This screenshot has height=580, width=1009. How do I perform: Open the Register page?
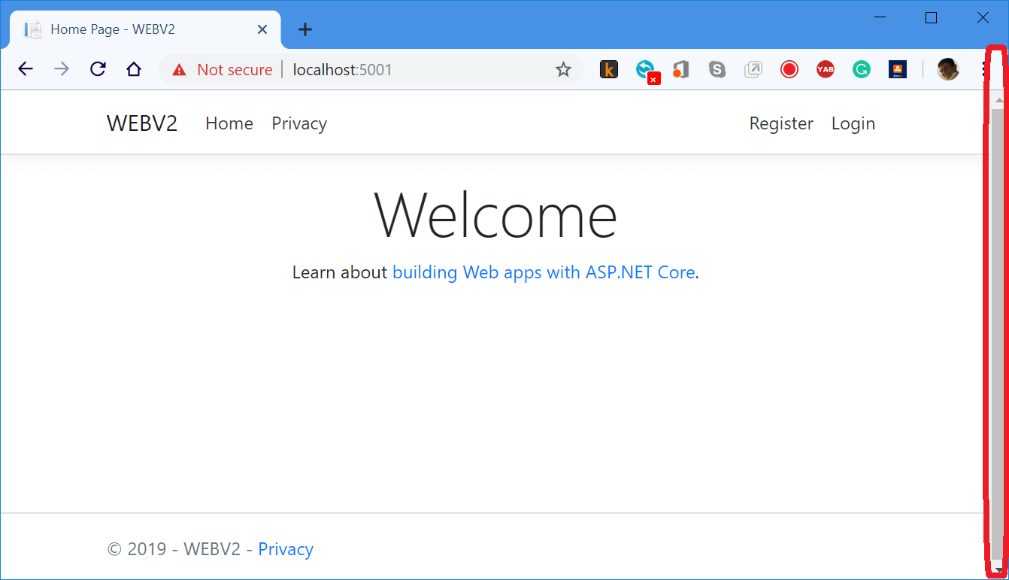tap(781, 123)
